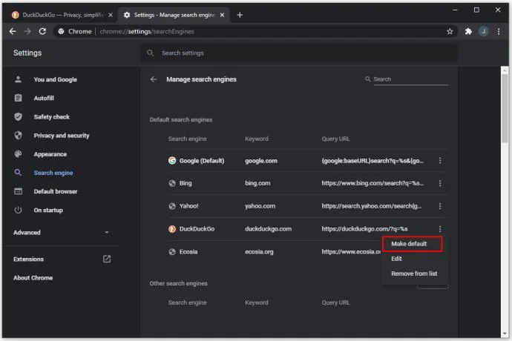Expand the Advanced section
512x341 pixels.
(x=62, y=233)
